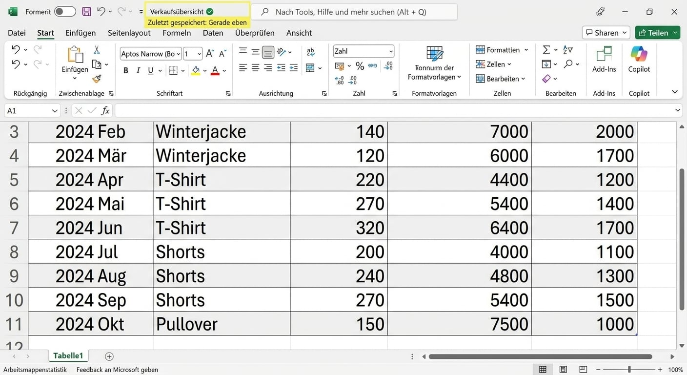
Task: Collapse the ribbon with the chevron
Action: (675, 92)
